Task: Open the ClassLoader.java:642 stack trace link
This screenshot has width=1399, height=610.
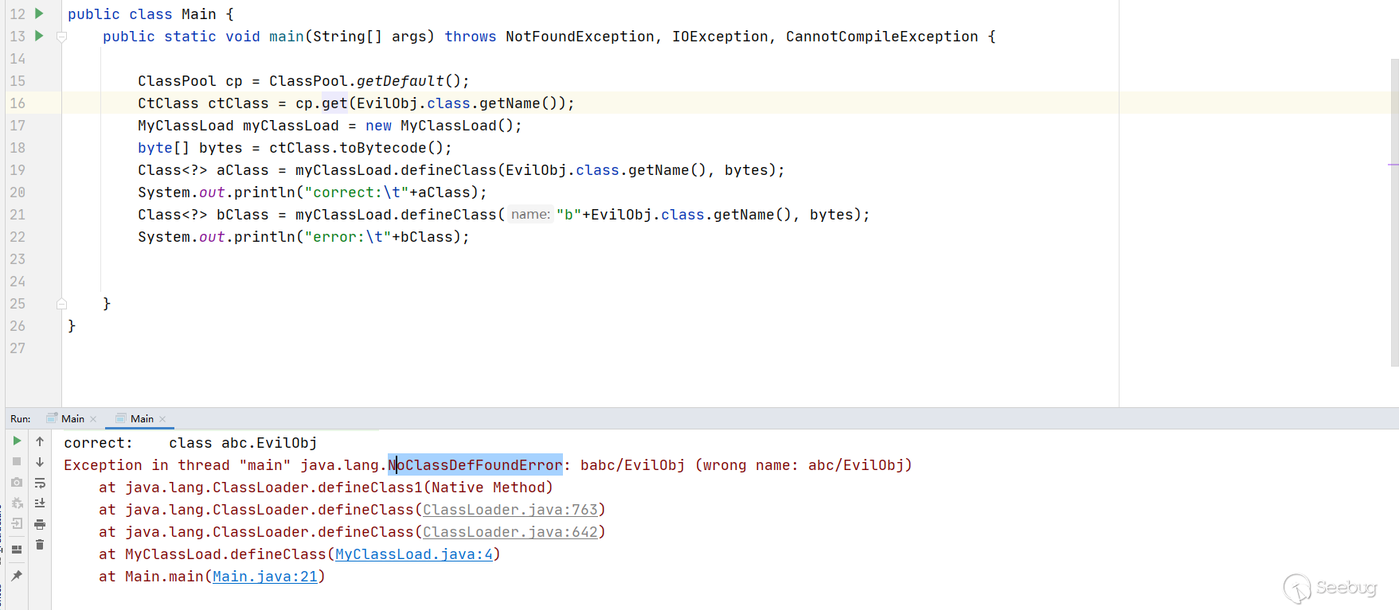Action: pos(510,532)
